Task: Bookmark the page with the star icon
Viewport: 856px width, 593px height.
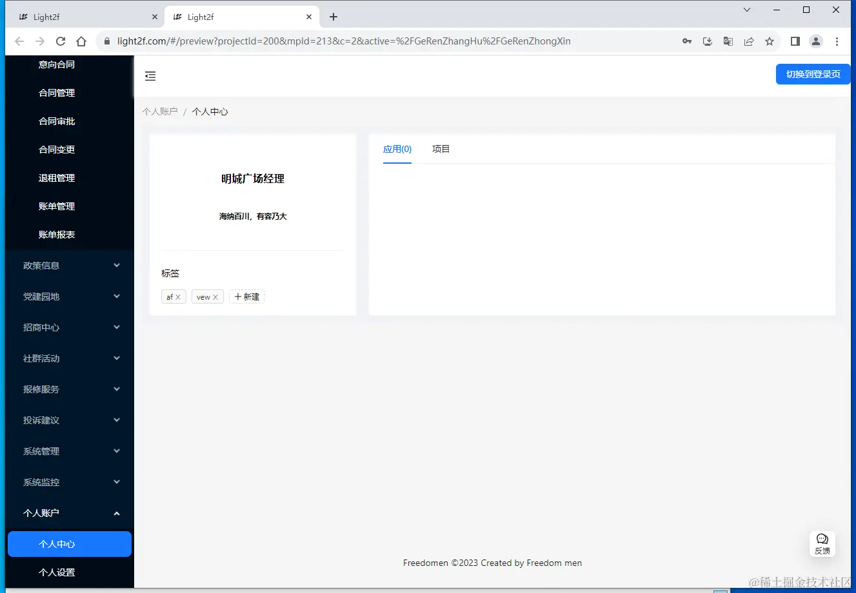Action: 770,41
